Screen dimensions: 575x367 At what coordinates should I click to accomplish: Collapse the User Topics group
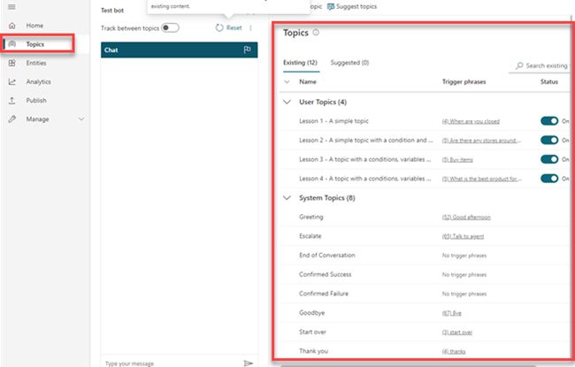click(x=287, y=102)
